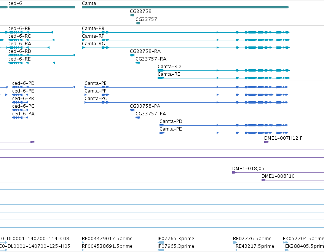This screenshot has height=252, width=324.
Task: Select EST C0-DL0001-140700-114-C08 label
Action: click(x=35, y=239)
